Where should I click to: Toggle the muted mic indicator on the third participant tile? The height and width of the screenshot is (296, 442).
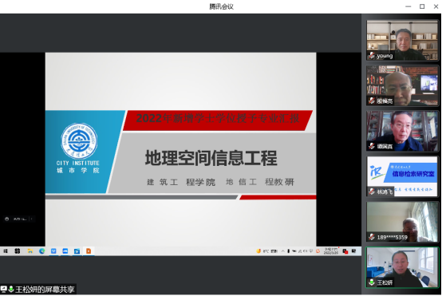[x=372, y=146]
